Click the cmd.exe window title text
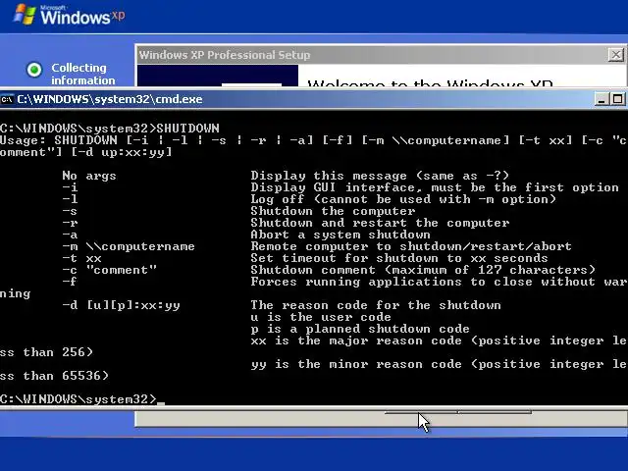This screenshot has width=628, height=471. [x=110, y=99]
